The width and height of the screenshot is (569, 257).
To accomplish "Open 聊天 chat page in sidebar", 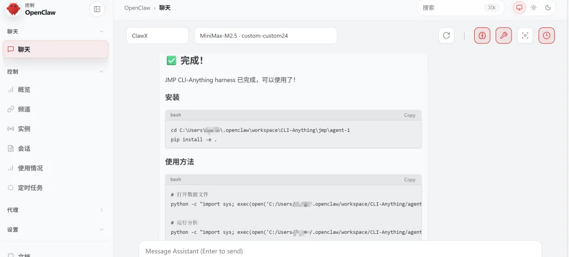I will click(x=55, y=49).
